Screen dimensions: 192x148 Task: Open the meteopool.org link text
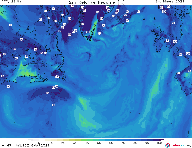(x=181, y=145)
